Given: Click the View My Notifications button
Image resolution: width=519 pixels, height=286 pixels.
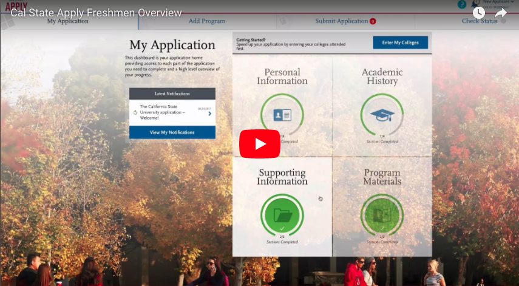Looking at the screenshot, I should tap(172, 132).
